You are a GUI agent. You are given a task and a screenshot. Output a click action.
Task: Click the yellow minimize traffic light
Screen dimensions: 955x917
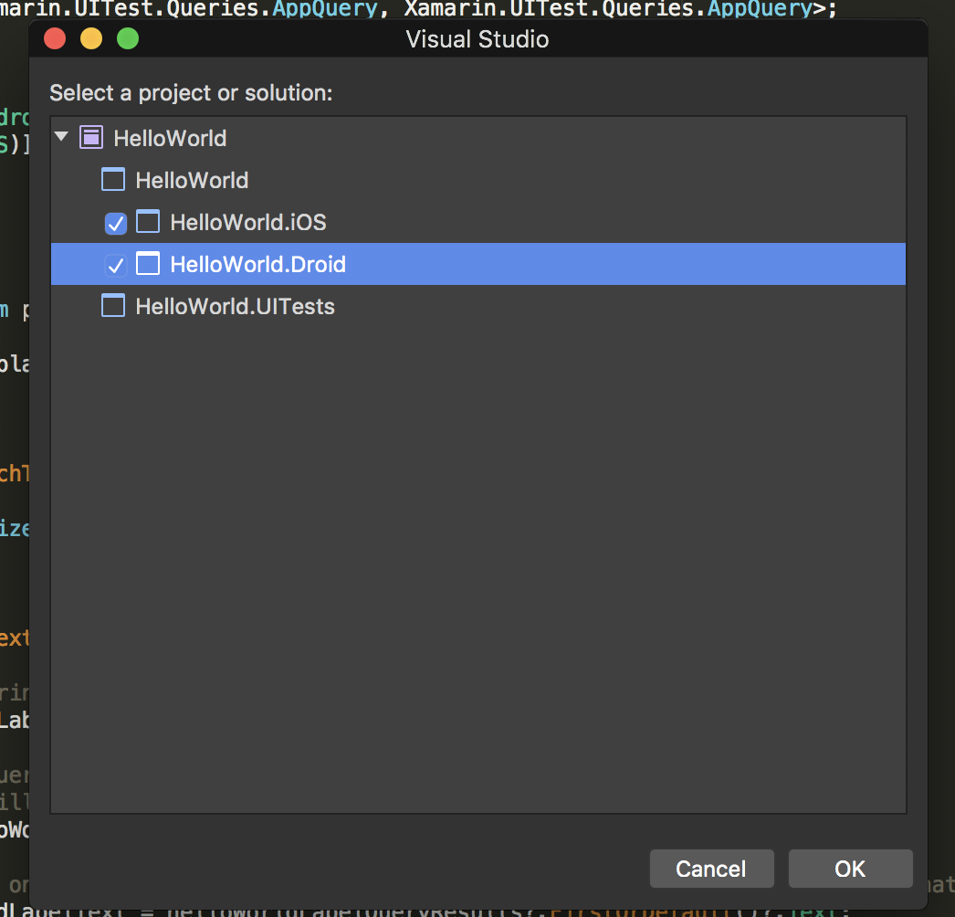90,38
